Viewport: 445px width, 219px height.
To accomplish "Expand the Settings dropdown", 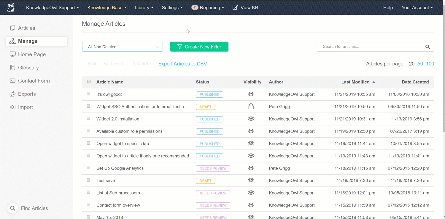I will pos(172,8).
